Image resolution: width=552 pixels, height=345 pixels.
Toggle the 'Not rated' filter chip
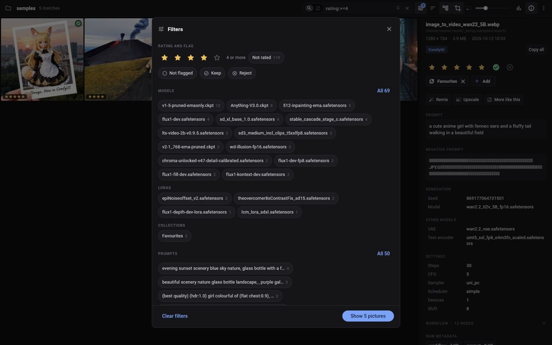point(266,57)
